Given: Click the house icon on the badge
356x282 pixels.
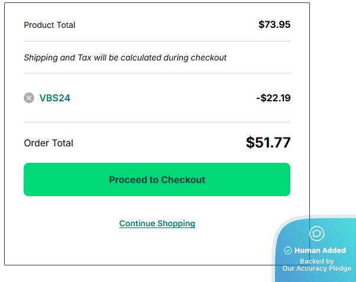Looking at the screenshot, I should (317, 233).
